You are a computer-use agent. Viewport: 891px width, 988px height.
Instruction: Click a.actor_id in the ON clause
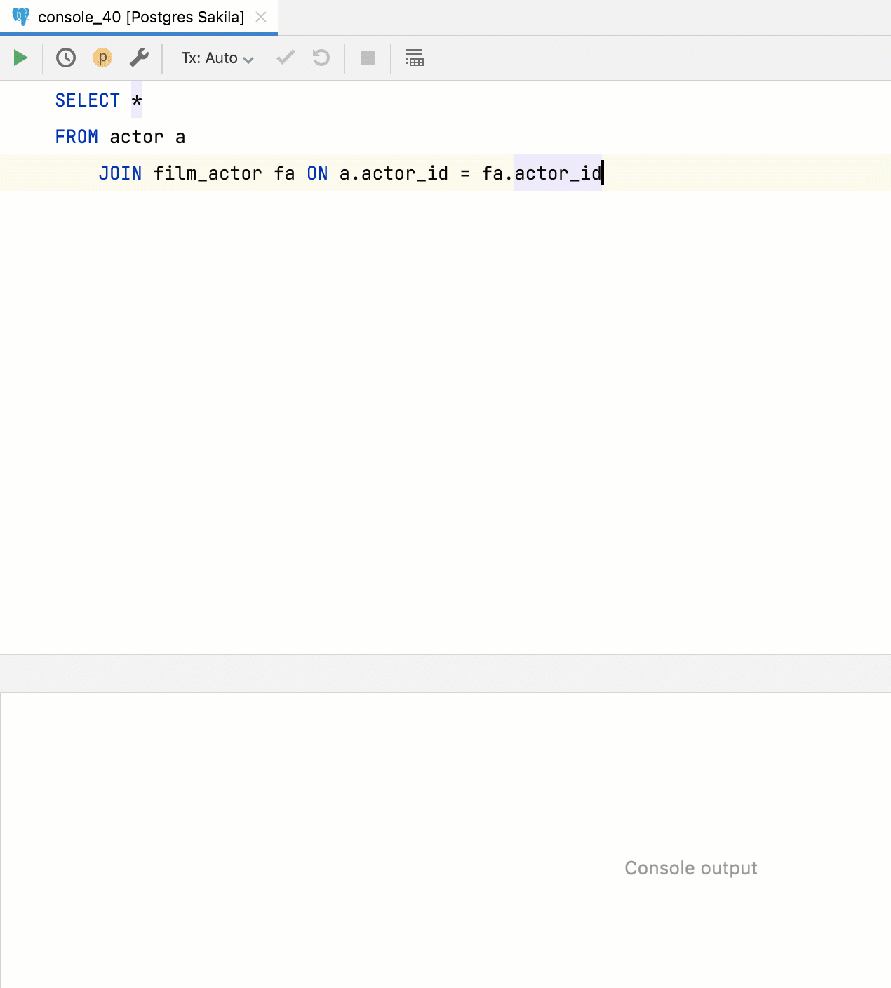[394, 173]
